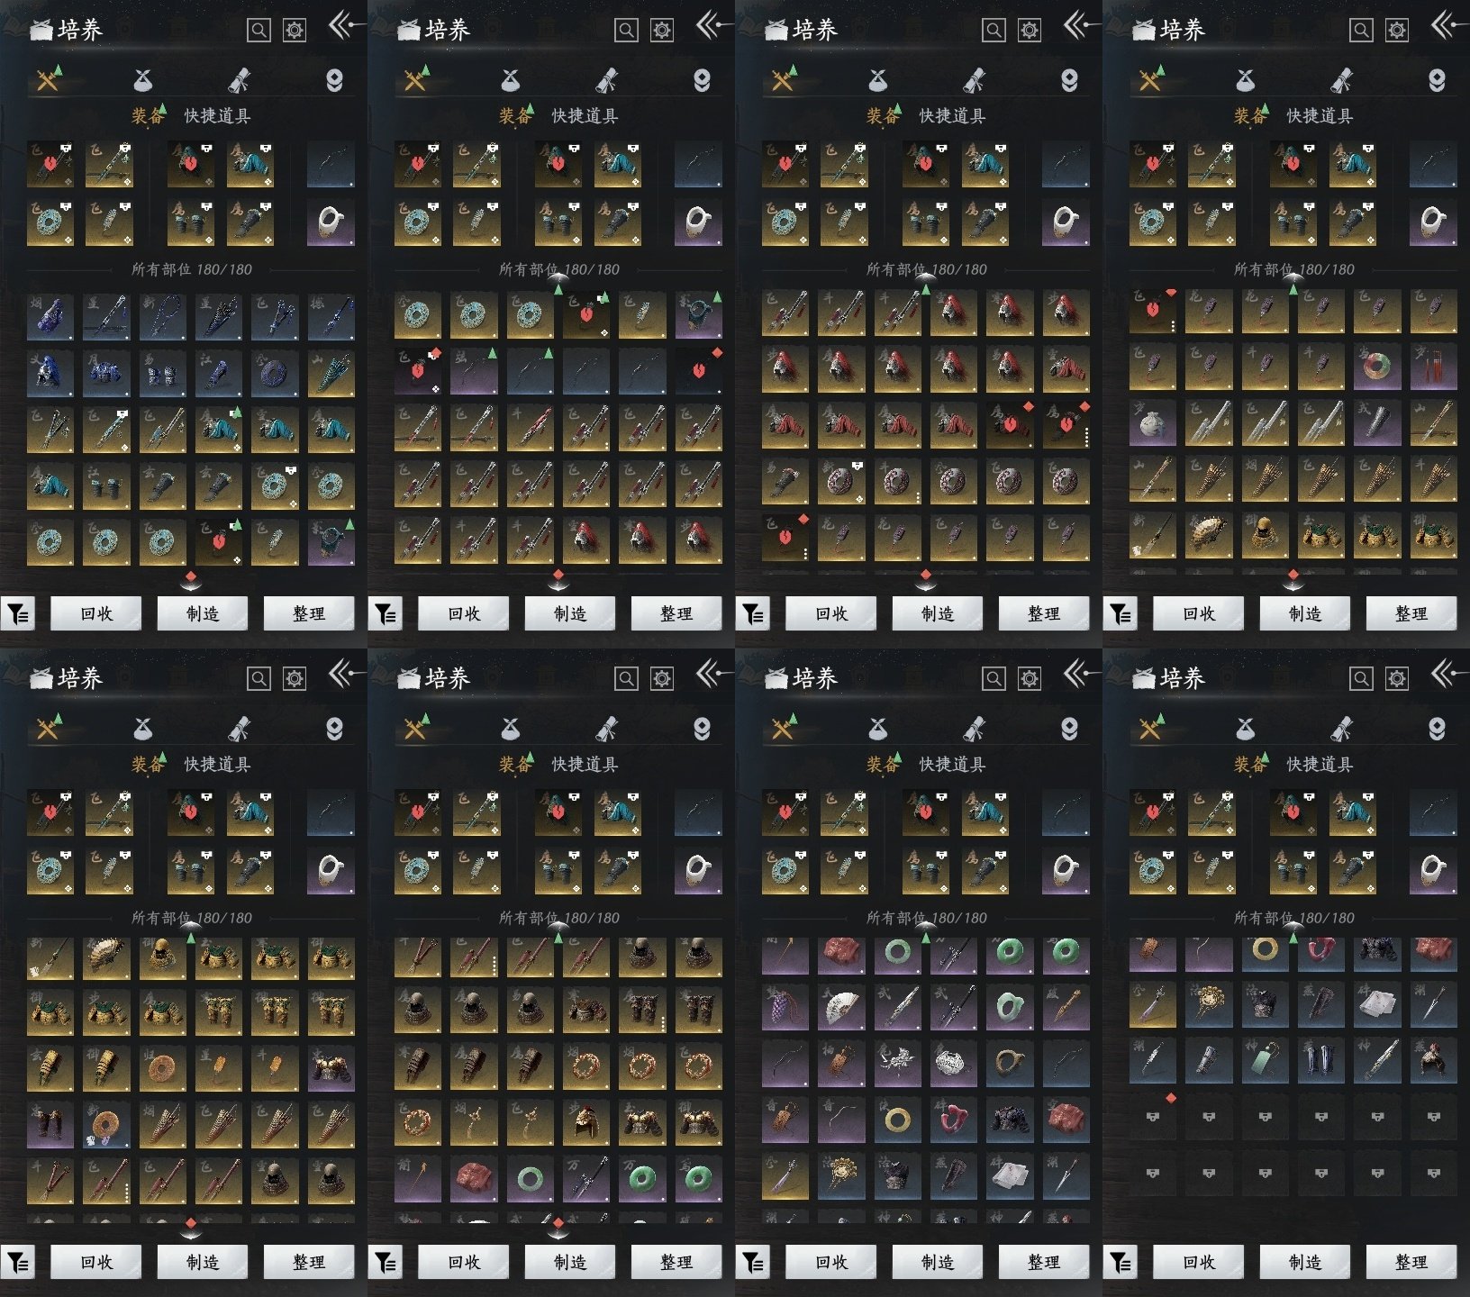Open the filter menu in the bottom-left panel
Screen dimensions: 1470x1297
point(18,1263)
